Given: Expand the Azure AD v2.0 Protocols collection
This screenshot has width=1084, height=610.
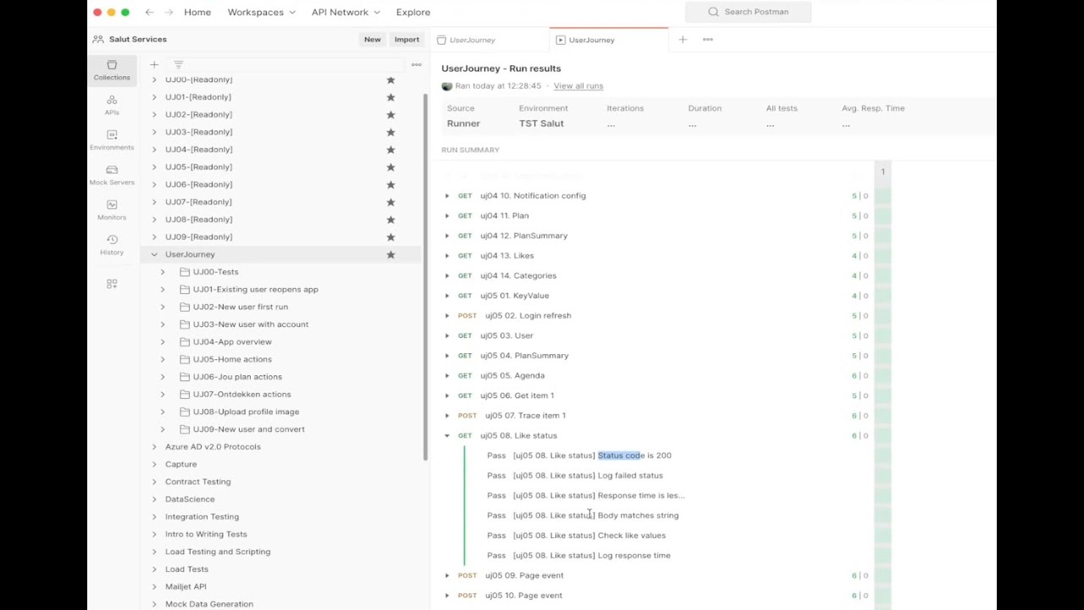Looking at the screenshot, I should [154, 446].
